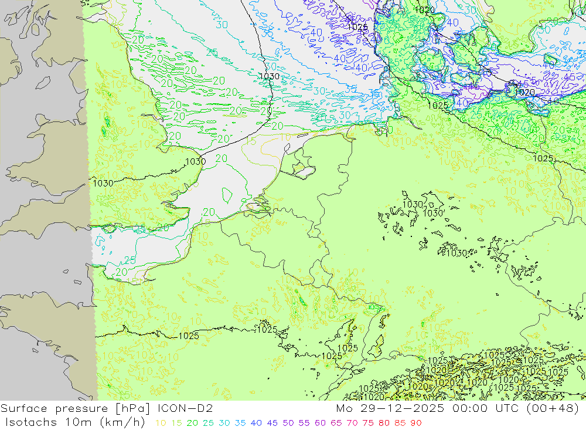Click the '(km/h)' unit label in the legend

(x=122, y=423)
